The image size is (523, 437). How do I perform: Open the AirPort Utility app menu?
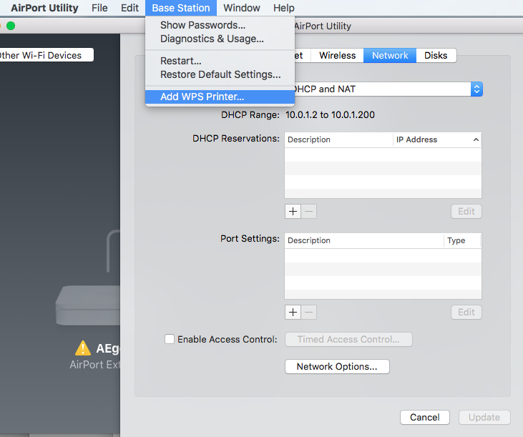pyautogui.click(x=44, y=8)
